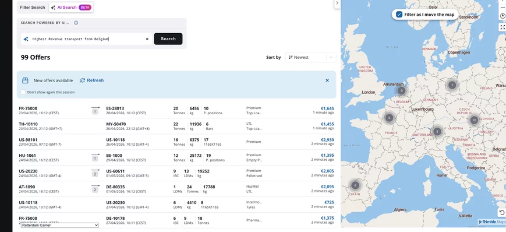Open the cluster of 10 near Slovakia
The image size is (506, 232).
pos(474,120)
